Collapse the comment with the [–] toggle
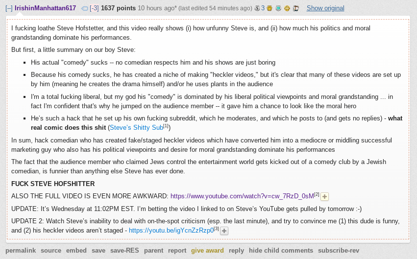The height and width of the screenshot is (259, 417). [x=9, y=8]
